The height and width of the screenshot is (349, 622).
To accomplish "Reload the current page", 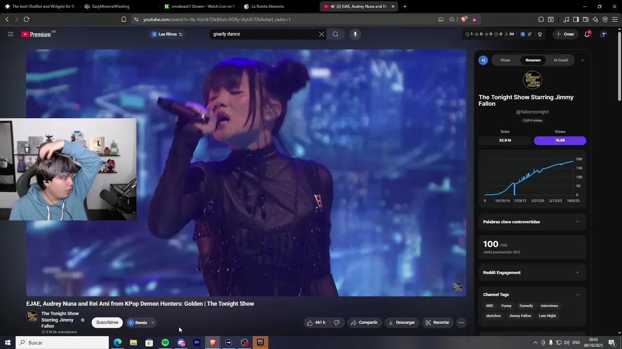I will click(x=26, y=19).
